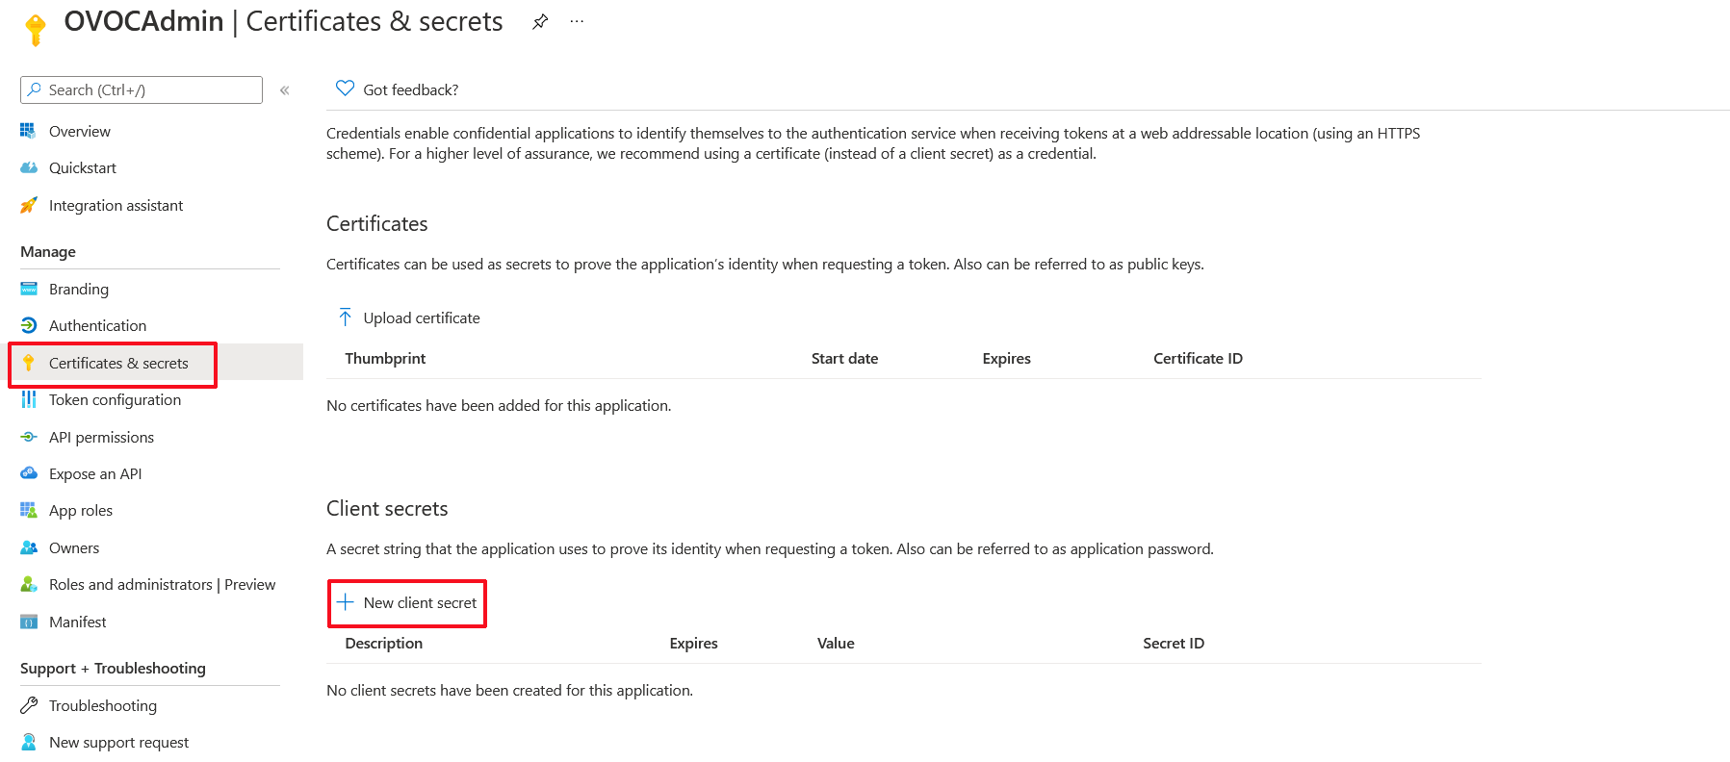The image size is (1730, 762).
Task: Open Overview in the sidebar
Action: [x=79, y=131]
